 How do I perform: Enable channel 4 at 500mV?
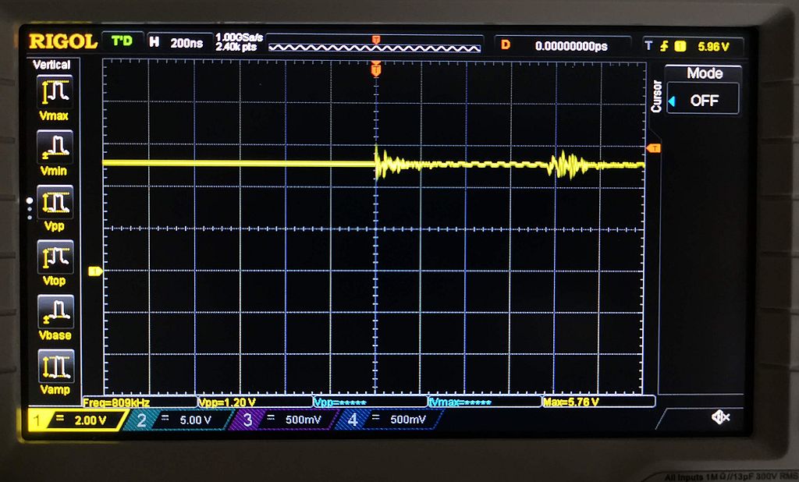[389, 420]
